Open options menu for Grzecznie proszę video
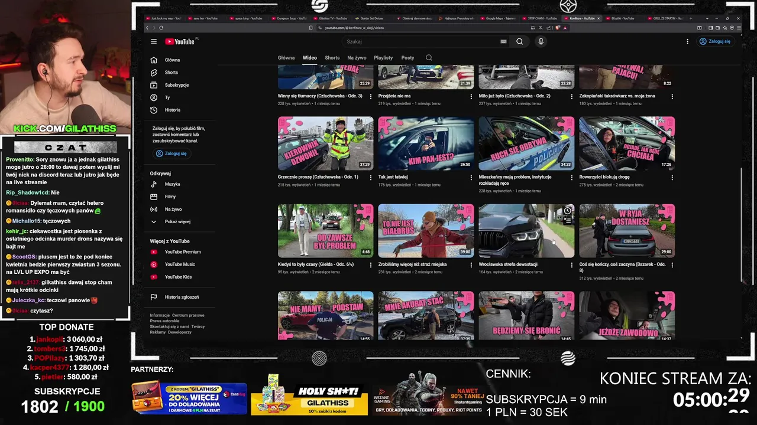Viewport: 757px width, 425px height. [x=371, y=178]
